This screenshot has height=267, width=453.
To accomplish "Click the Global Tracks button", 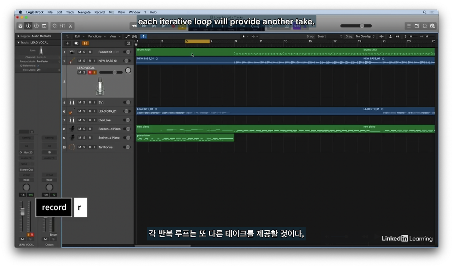I will click(x=128, y=43).
